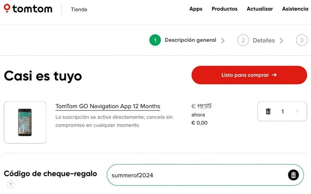Click the chevron after Descripción general
Viewport: 311px width, 194px height.
[223, 40]
